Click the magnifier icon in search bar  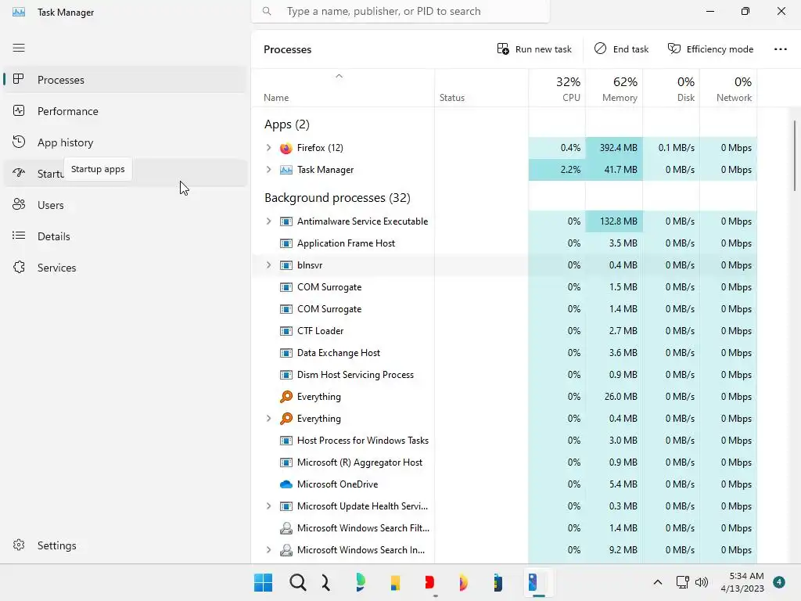pyautogui.click(x=267, y=11)
